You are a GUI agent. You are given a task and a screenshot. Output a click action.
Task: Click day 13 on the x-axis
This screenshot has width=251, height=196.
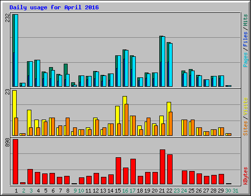click(103, 191)
